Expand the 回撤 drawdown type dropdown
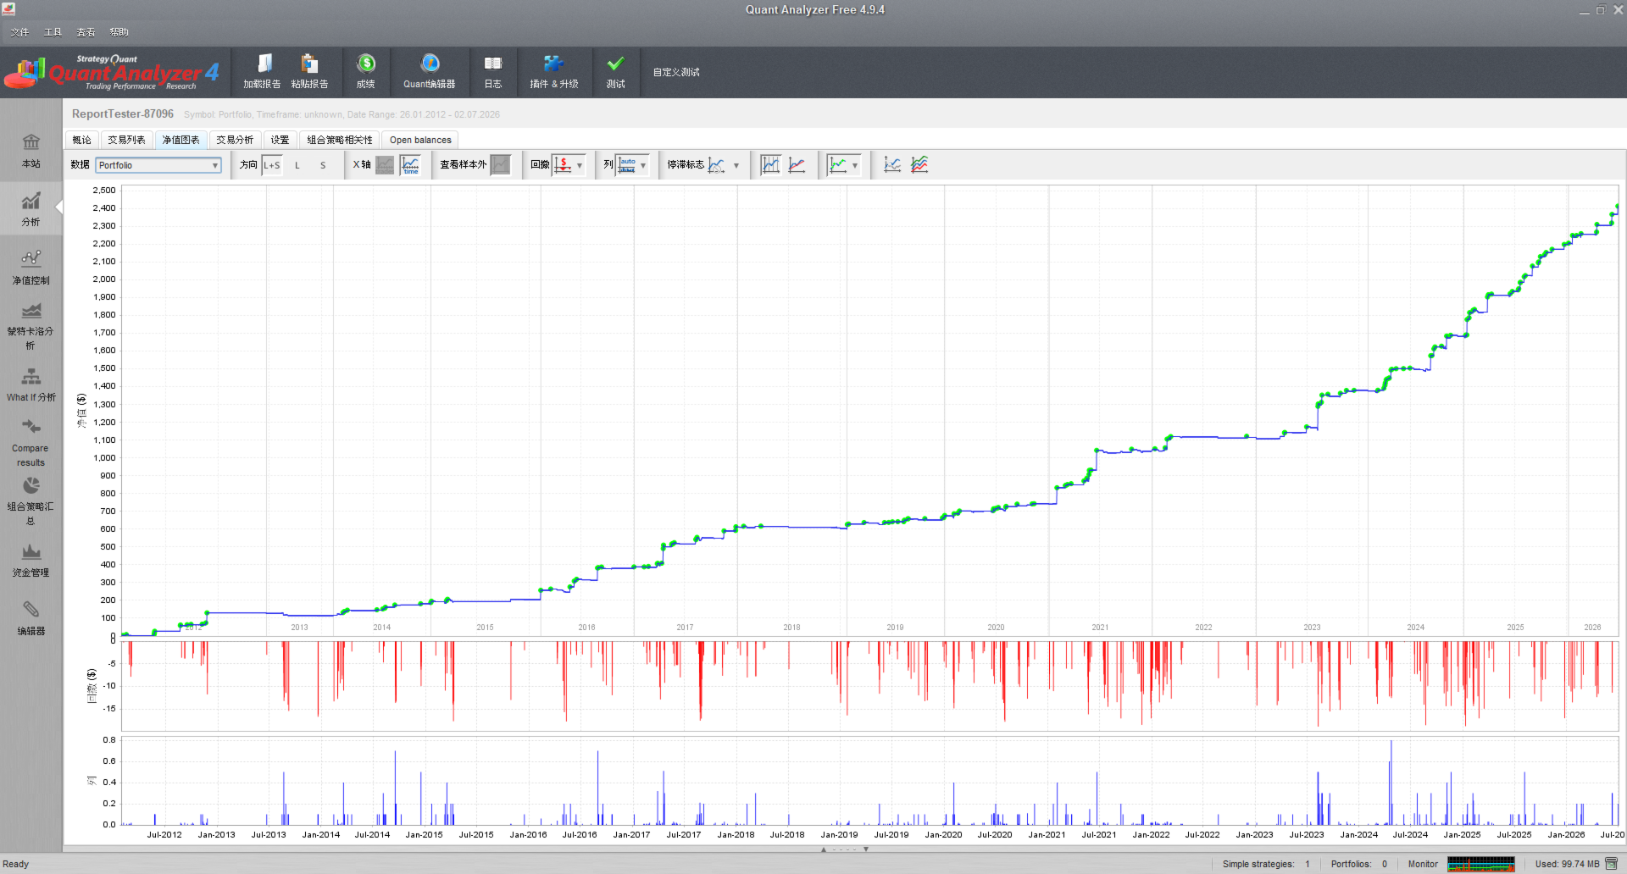 [x=580, y=165]
